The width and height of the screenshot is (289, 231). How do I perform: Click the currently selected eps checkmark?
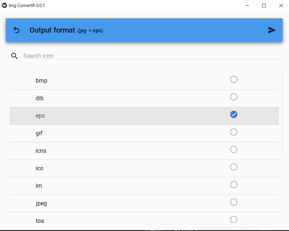234,114
